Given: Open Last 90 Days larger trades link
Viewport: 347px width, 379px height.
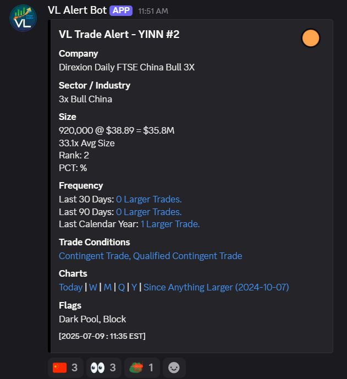Looking at the screenshot, I should [149, 212].
